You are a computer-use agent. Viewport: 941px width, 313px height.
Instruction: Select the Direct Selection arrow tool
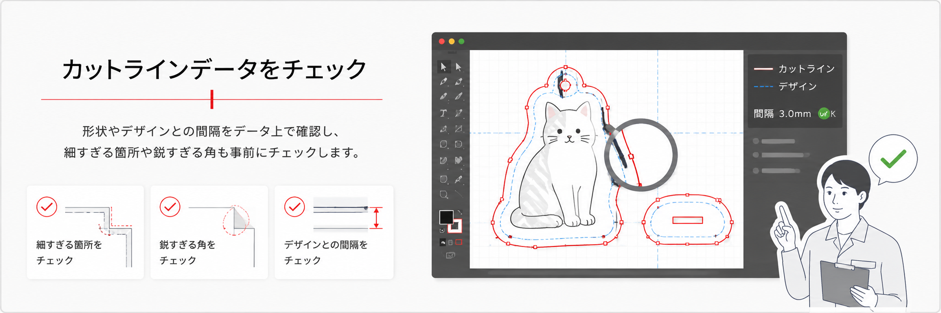458,67
